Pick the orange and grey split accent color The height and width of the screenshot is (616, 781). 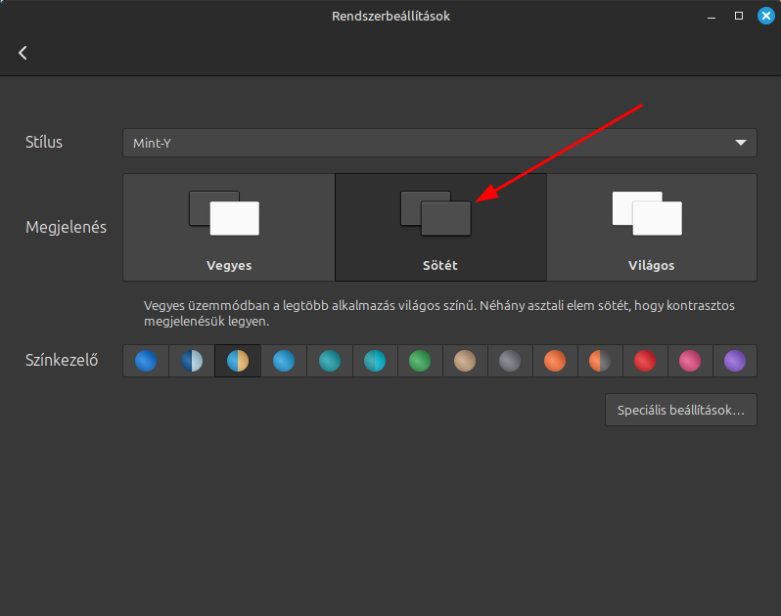600,361
